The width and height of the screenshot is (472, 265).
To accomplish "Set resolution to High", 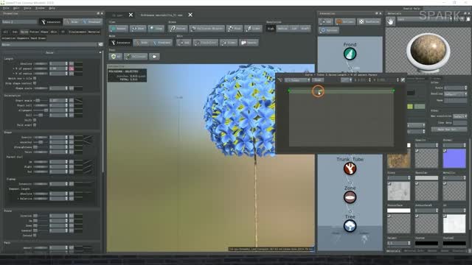I will [x=271, y=29].
